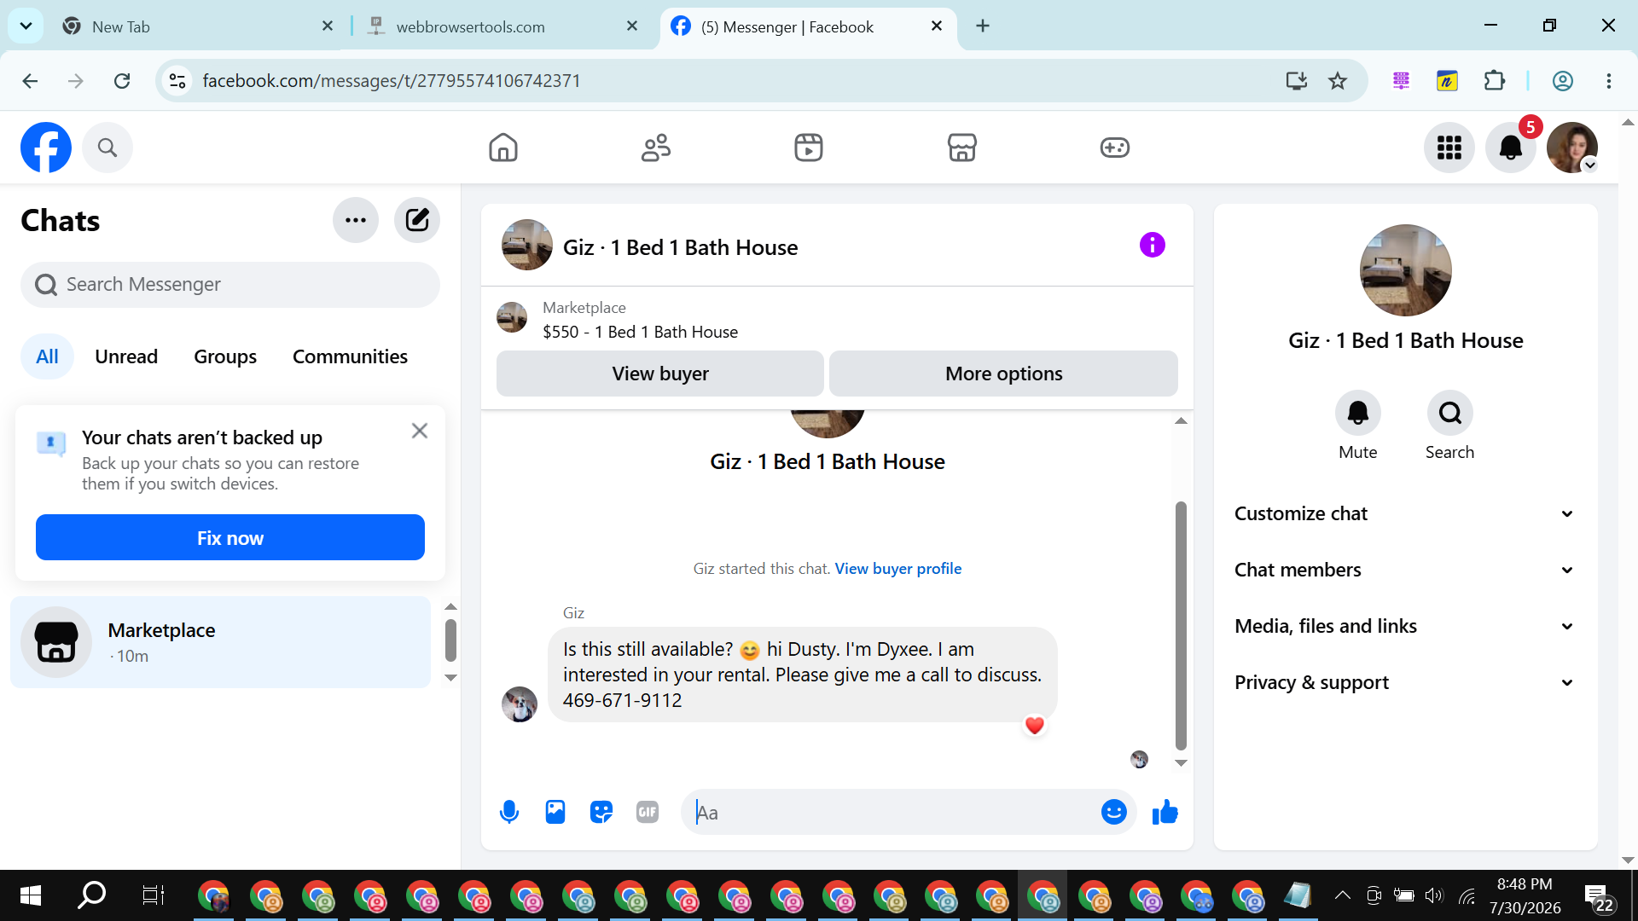Select the All chats filter
Screen dimensions: 1638x921
click(x=47, y=356)
